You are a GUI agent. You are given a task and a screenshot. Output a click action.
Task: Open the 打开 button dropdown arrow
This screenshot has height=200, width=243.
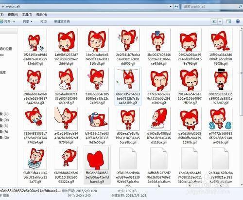coord(14,21)
